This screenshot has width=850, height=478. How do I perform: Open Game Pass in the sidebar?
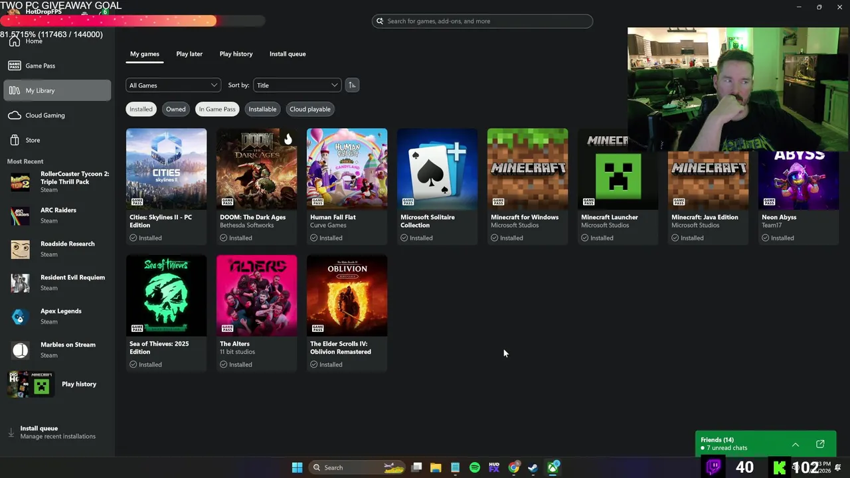pos(57,66)
